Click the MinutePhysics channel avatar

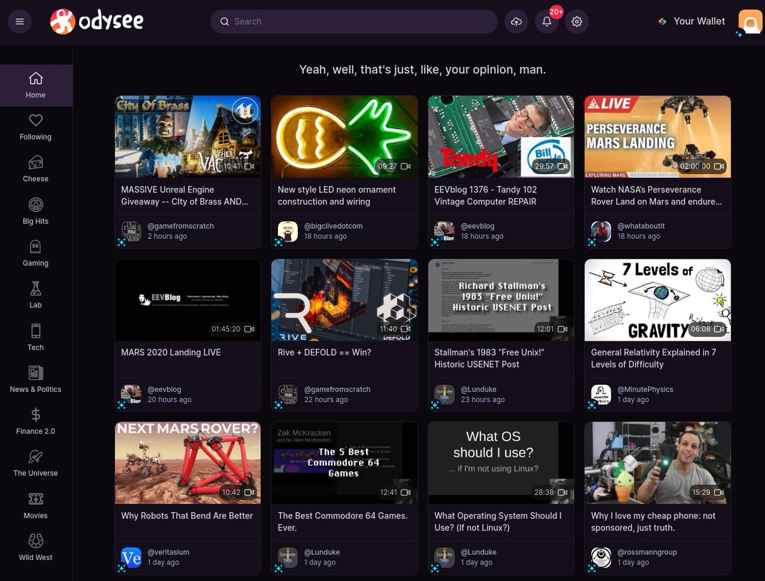coord(601,394)
